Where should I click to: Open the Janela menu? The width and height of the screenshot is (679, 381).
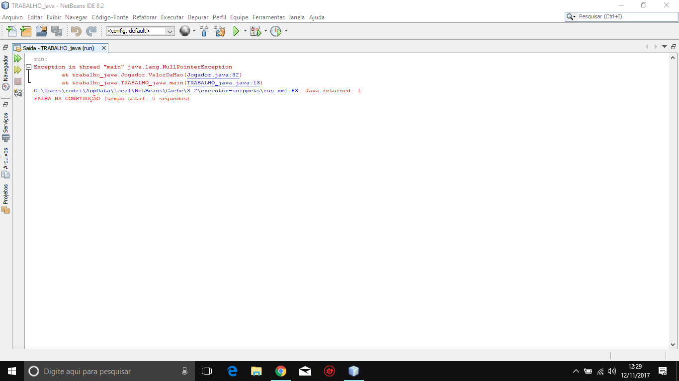pos(297,17)
